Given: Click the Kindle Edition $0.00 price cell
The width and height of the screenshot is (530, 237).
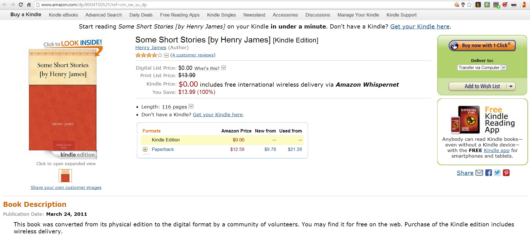Looking at the screenshot, I should tap(238, 140).
